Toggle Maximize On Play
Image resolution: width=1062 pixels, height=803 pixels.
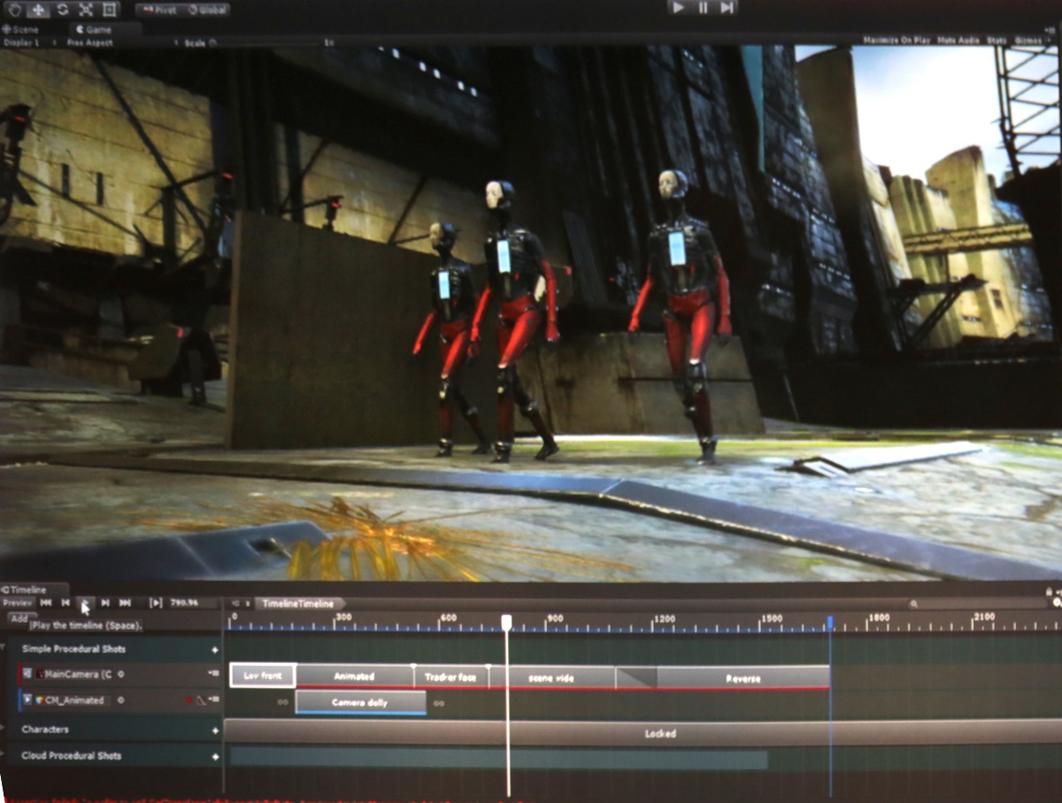897,41
